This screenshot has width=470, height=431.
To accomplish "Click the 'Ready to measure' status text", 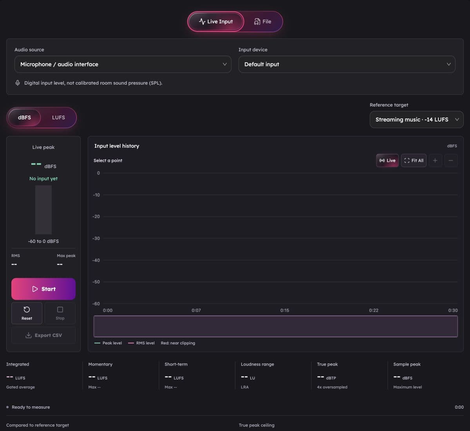I will [31, 407].
